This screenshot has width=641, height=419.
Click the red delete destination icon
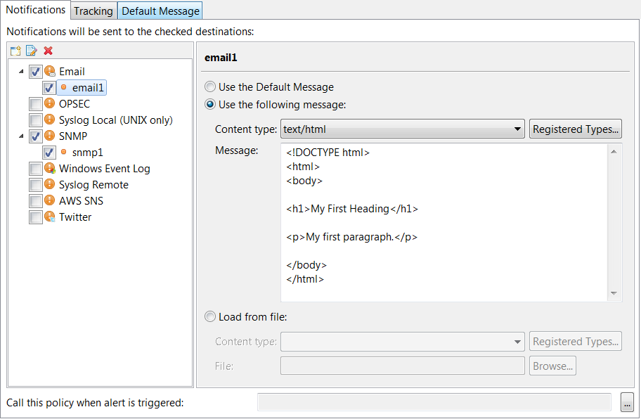pyautogui.click(x=48, y=51)
